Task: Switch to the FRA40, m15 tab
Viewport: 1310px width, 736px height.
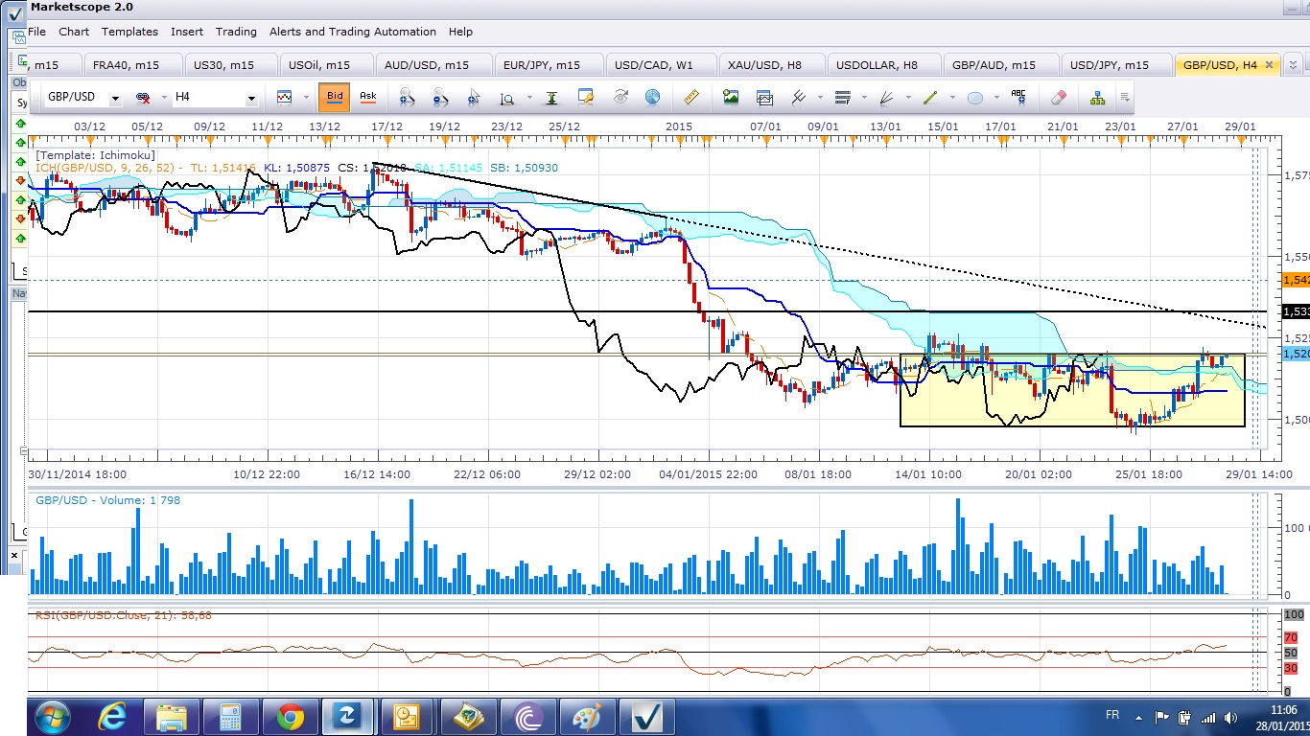Action: point(131,65)
